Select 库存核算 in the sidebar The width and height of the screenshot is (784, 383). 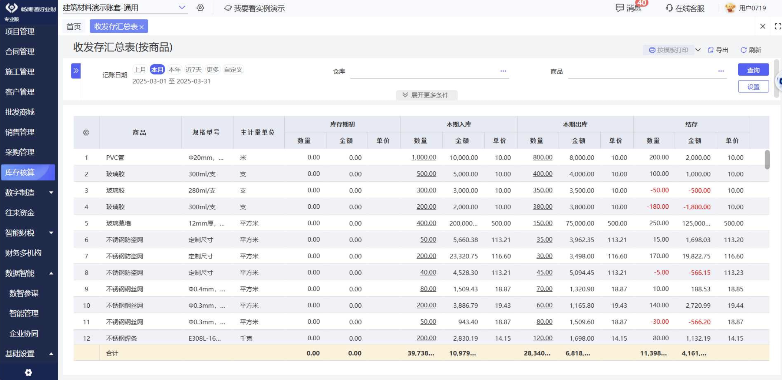pyautogui.click(x=28, y=172)
